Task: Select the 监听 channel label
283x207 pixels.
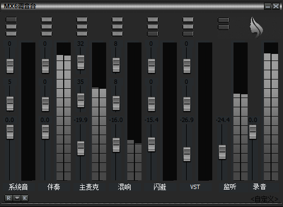Action: [230, 187]
